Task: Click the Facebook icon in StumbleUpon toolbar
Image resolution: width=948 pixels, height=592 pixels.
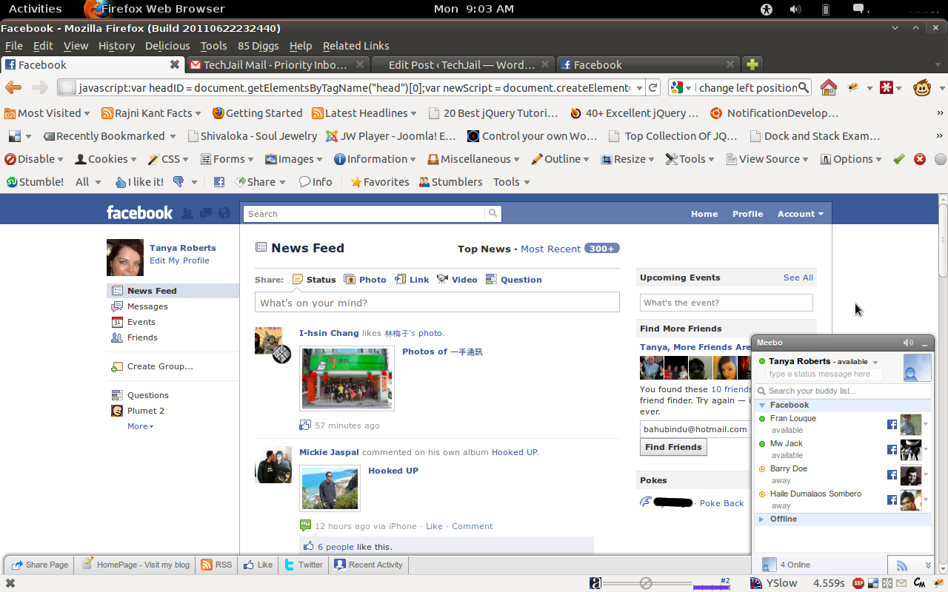Action: click(219, 182)
